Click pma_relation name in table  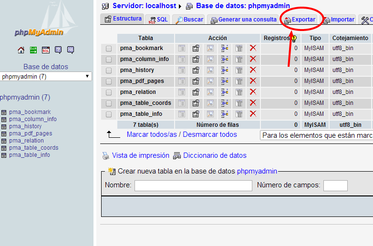click(138, 92)
